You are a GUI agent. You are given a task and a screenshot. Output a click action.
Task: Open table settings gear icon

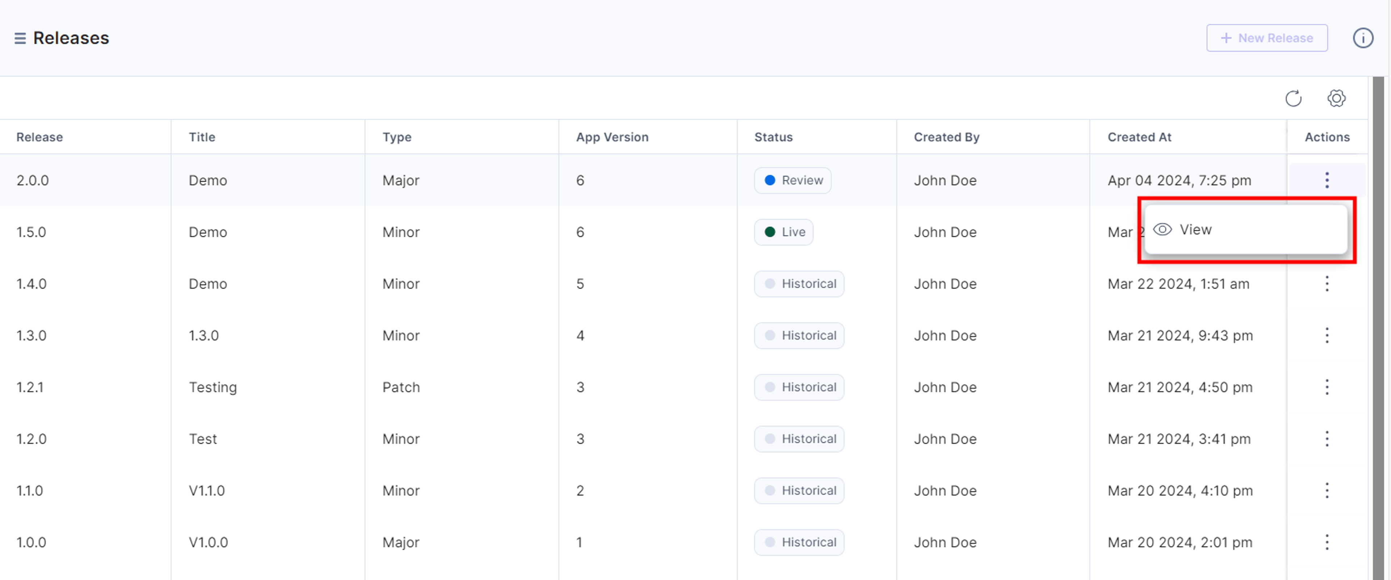tap(1336, 98)
